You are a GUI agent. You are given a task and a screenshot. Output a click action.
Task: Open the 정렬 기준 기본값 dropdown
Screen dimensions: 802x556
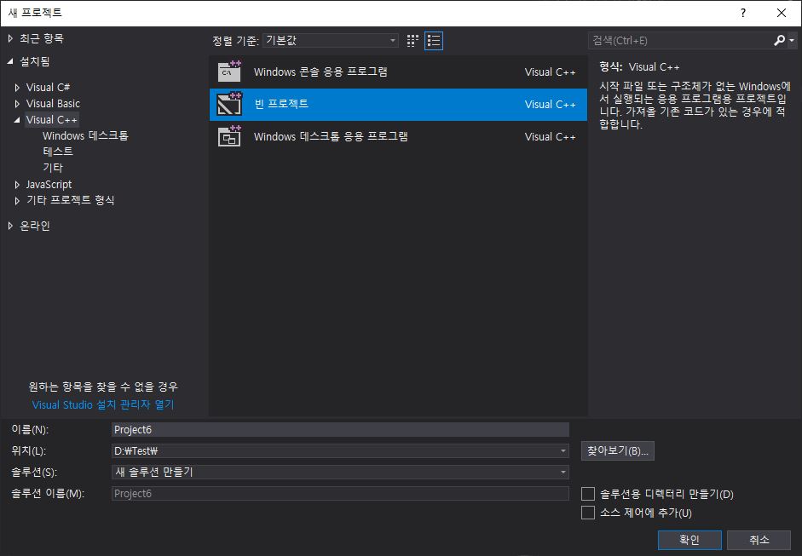pos(331,40)
